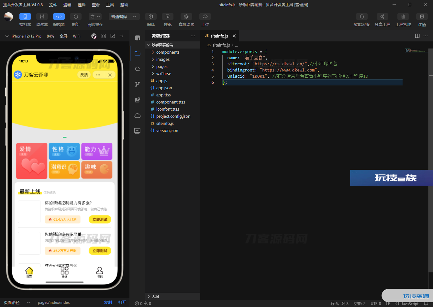Open version.json file

click(x=173, y=130)
